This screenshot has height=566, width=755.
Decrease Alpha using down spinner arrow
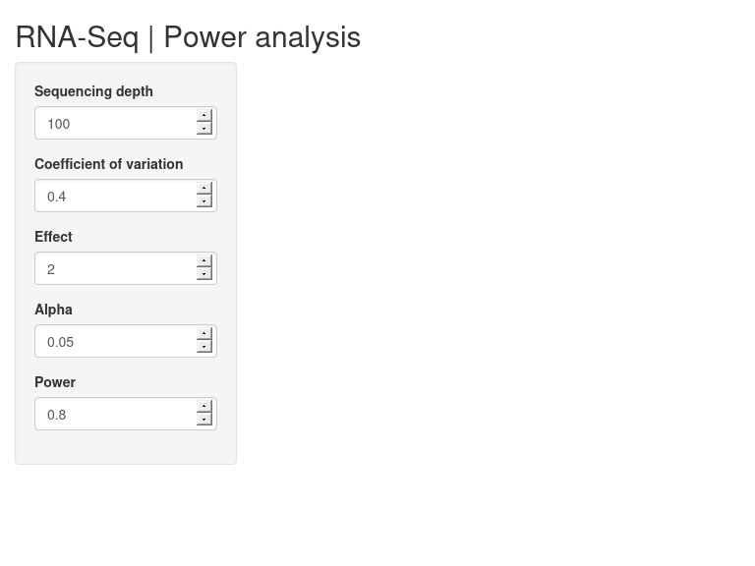tap(204, 347)
